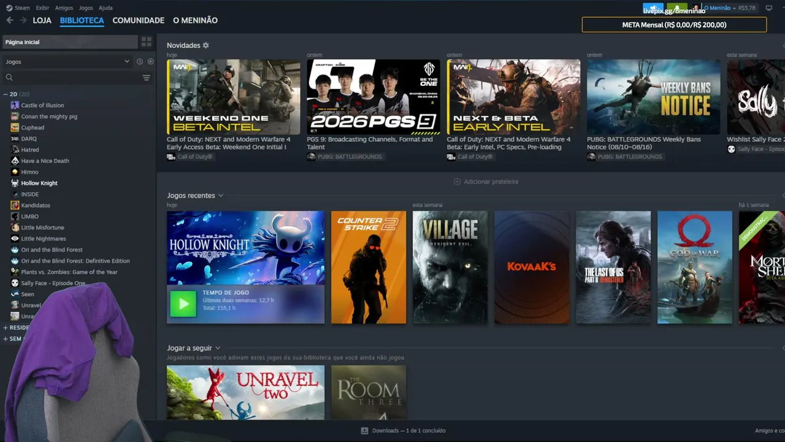Click the green play button for Hollow Knight
This screenshot has width=785, height=442.
(x=183, y=304)
